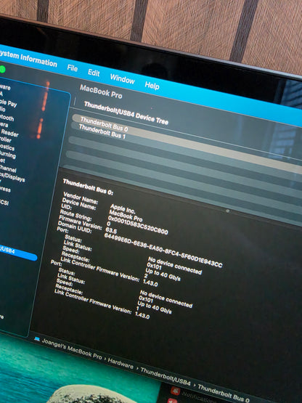The height and width of the screenshot is (403, 302).
Task: Open the Window menu
Action: (x=123, y=79)
